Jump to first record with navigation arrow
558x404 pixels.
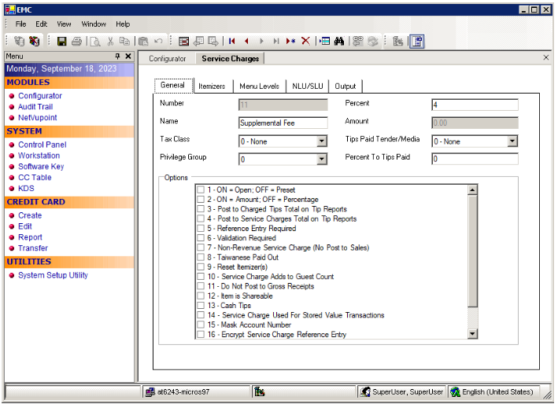click(x=232, y=41)
